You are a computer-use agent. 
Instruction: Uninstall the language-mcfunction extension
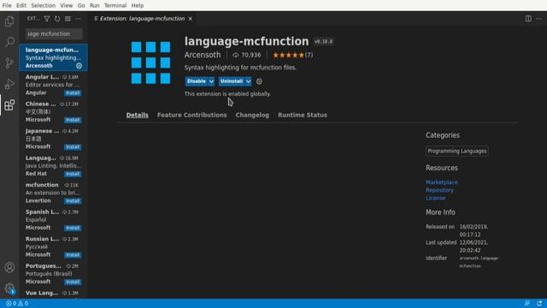click(232, 81)
